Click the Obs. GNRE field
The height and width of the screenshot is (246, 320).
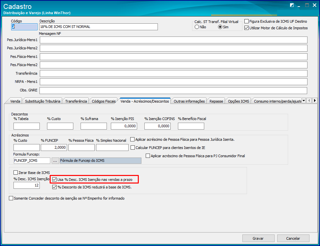coord(173,90)
